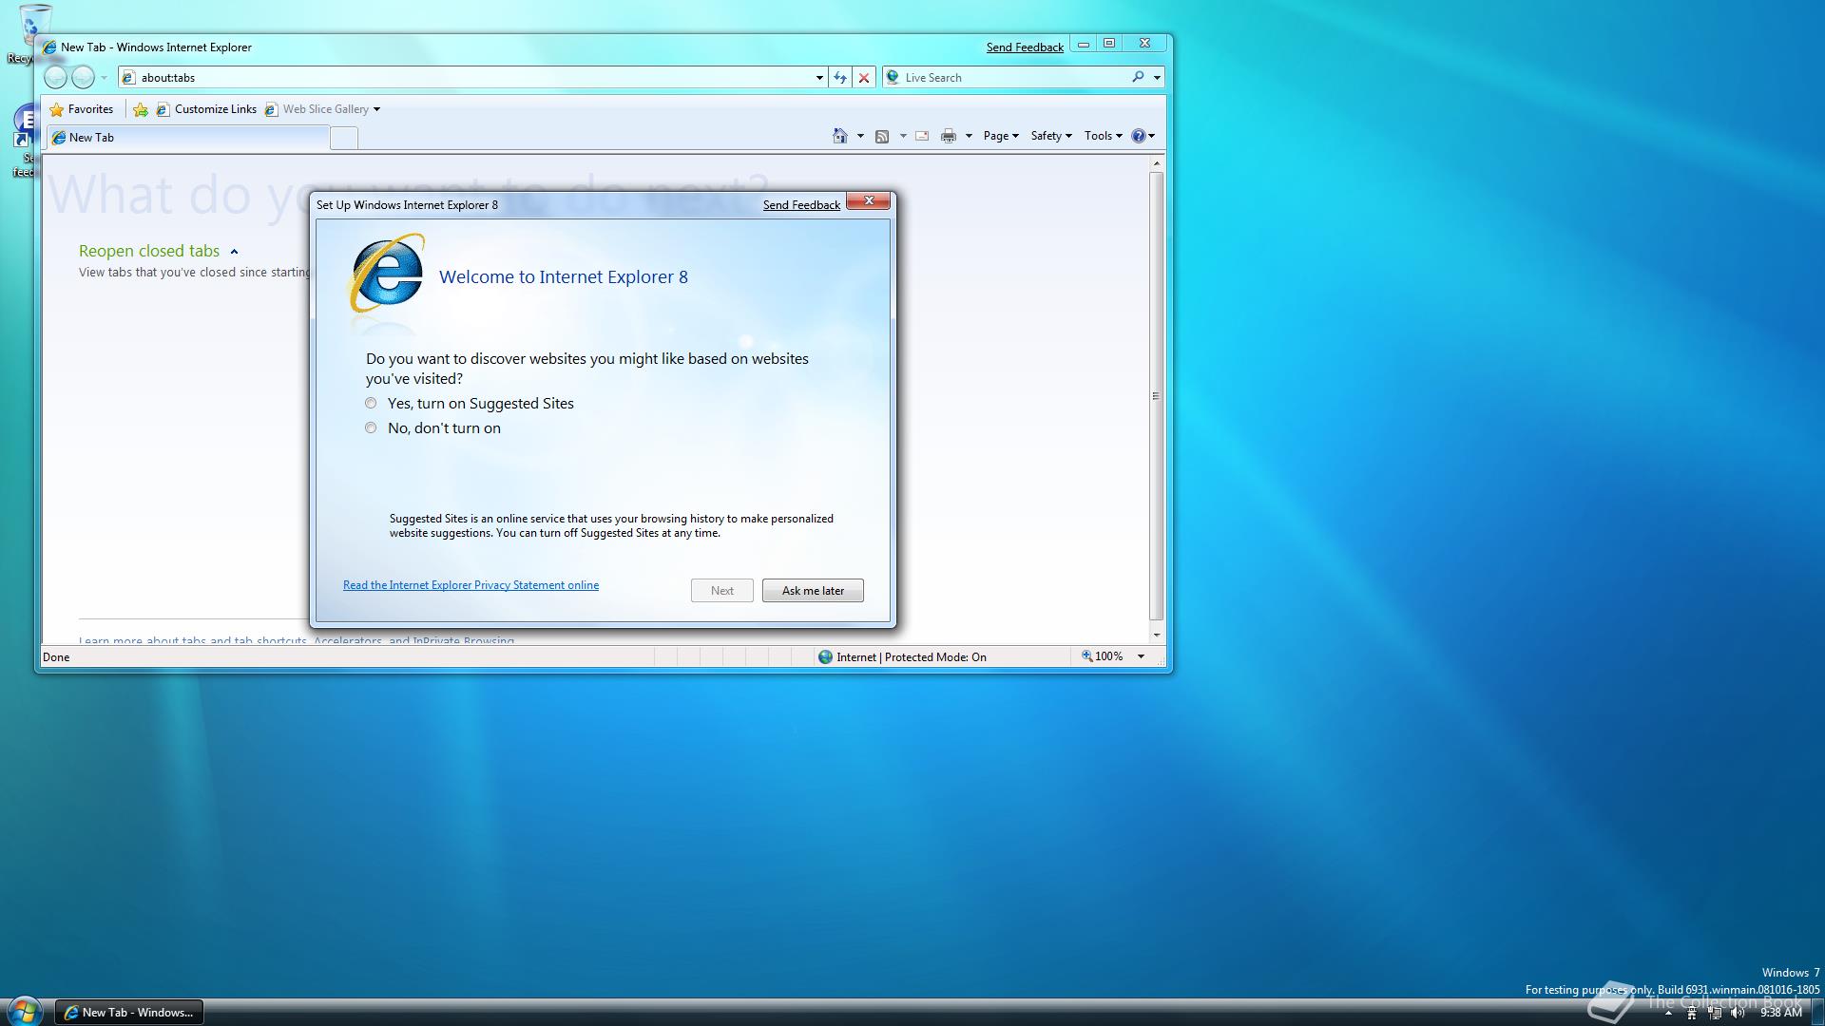Open the Tools menu
This screenshot has height=1026, width=1825.
point(1102,136)
